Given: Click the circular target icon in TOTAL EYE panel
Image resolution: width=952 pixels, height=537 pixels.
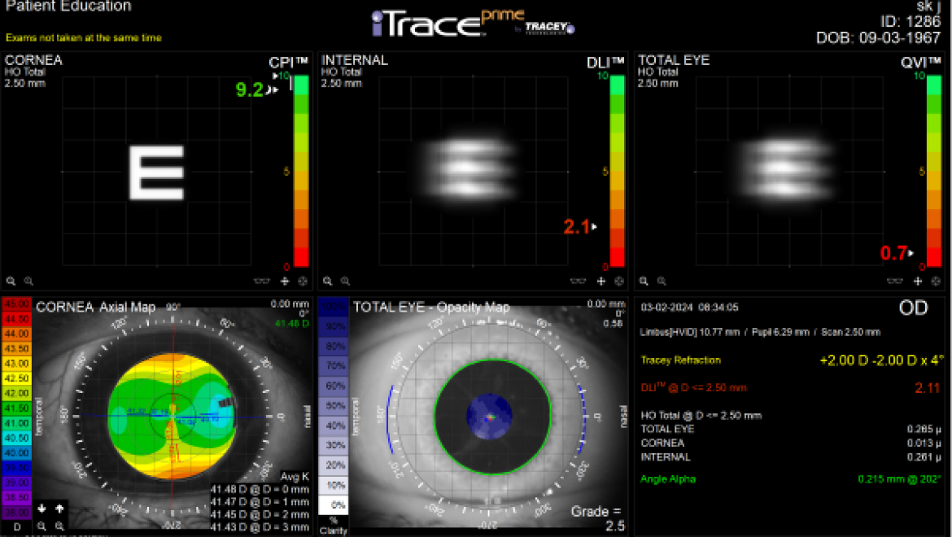Looking at the screenshot, I should (x=936, y=281).
